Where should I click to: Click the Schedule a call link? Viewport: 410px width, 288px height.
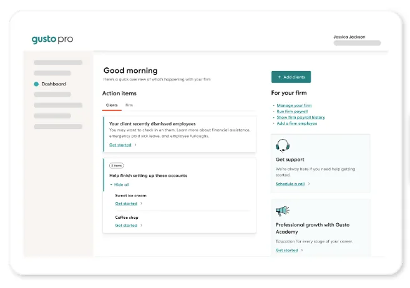pyautogui.click(x=290, y=184)
